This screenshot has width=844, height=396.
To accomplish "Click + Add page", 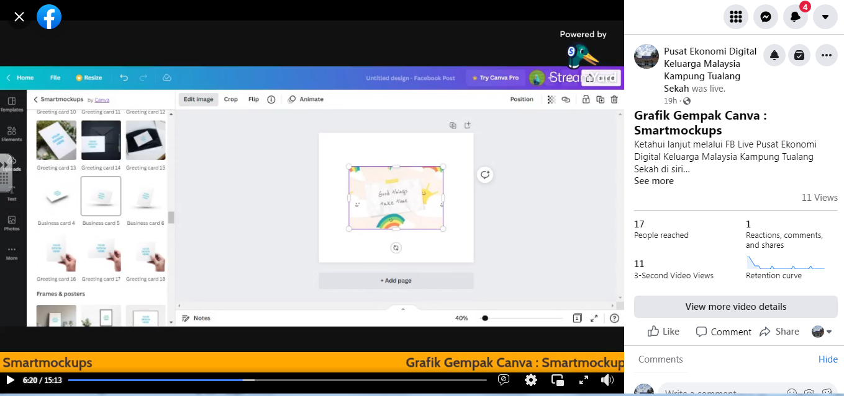I will (396, 281).
